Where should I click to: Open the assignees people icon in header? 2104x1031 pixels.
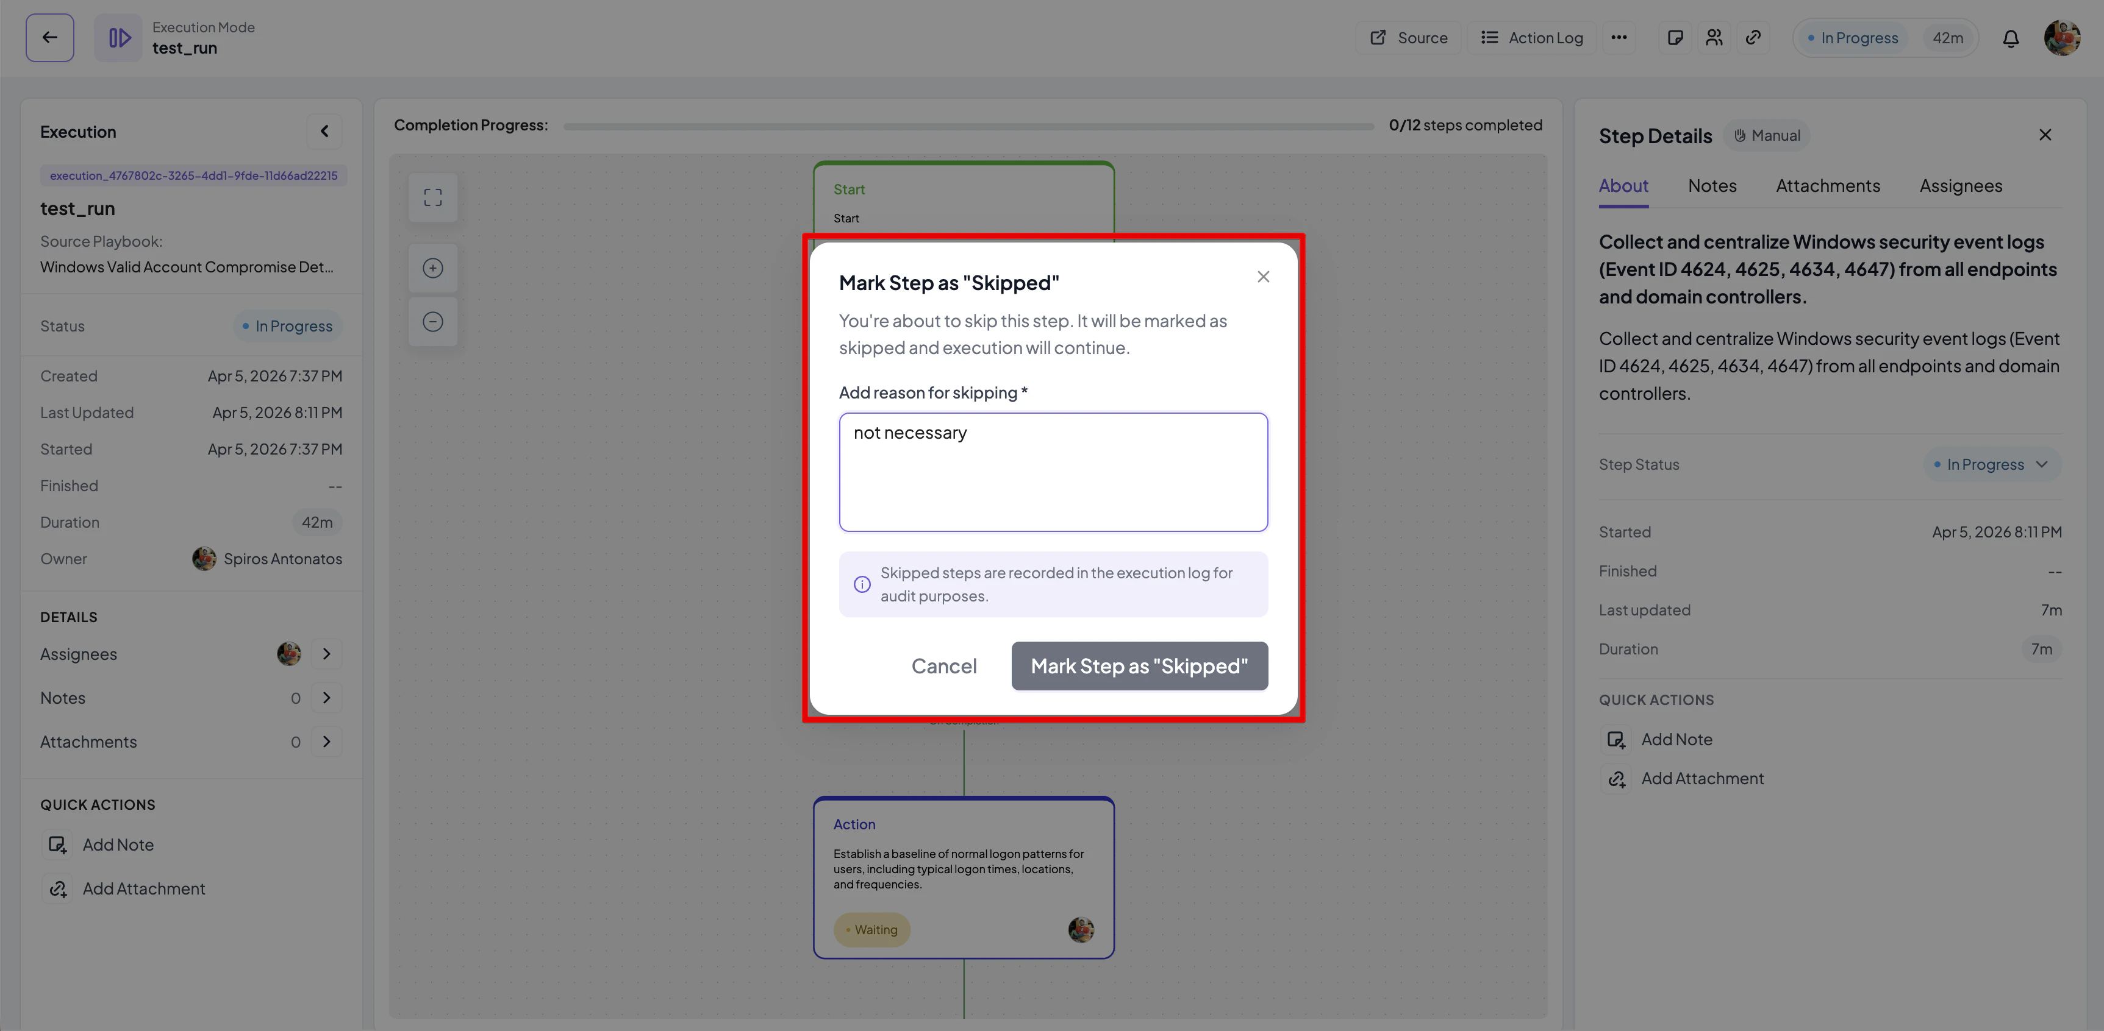(1714, 38)
